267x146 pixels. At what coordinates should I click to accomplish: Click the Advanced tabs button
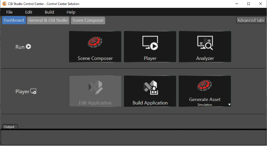[x=251, y=20]
